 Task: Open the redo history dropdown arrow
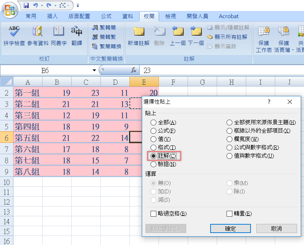(55, 5)
